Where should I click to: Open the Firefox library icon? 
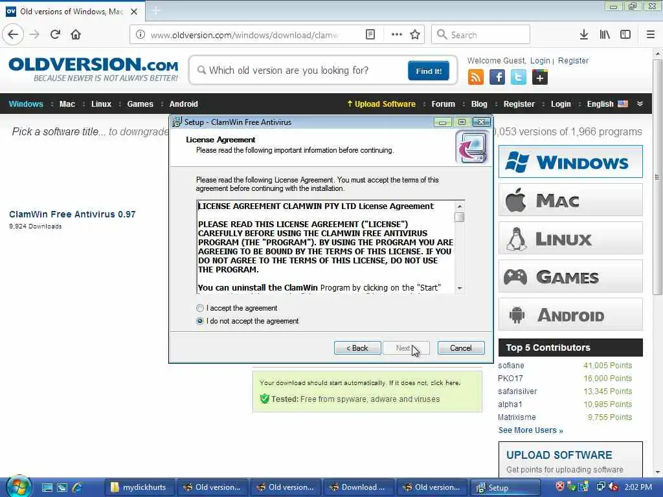[605, 35]
